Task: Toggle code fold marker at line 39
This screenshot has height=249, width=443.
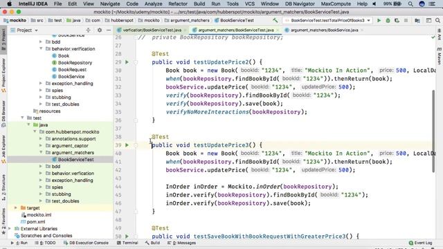Action: click(136, 145)
